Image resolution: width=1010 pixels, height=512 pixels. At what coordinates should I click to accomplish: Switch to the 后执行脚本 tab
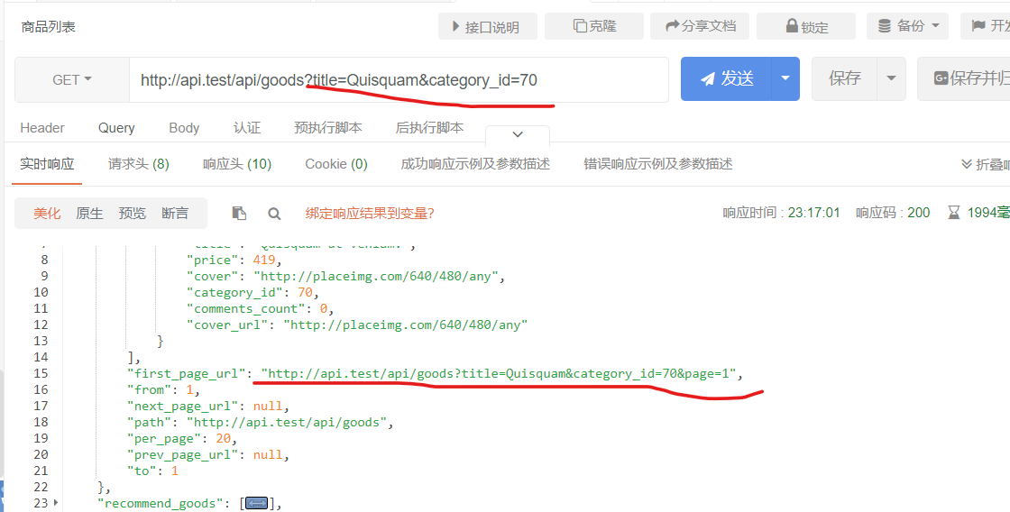pyautogui.click(x=429, y=127)
